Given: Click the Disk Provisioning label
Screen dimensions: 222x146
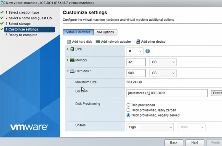Looking at the screenshot, I should pos(88,104).
